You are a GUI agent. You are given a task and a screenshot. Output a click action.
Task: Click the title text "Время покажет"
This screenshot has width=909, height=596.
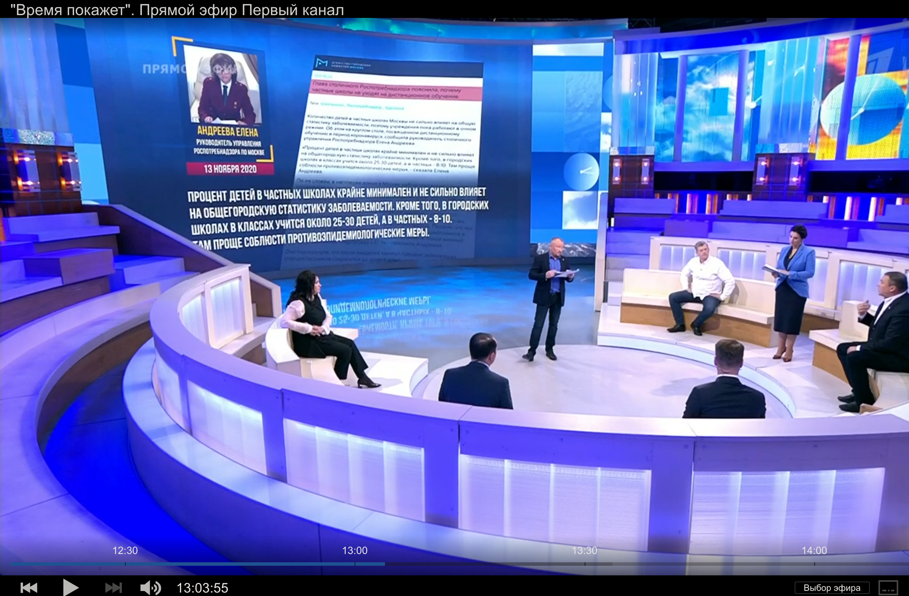[x=70, y=10]
